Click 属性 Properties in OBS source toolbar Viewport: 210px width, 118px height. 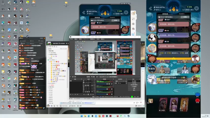[88, 77]
